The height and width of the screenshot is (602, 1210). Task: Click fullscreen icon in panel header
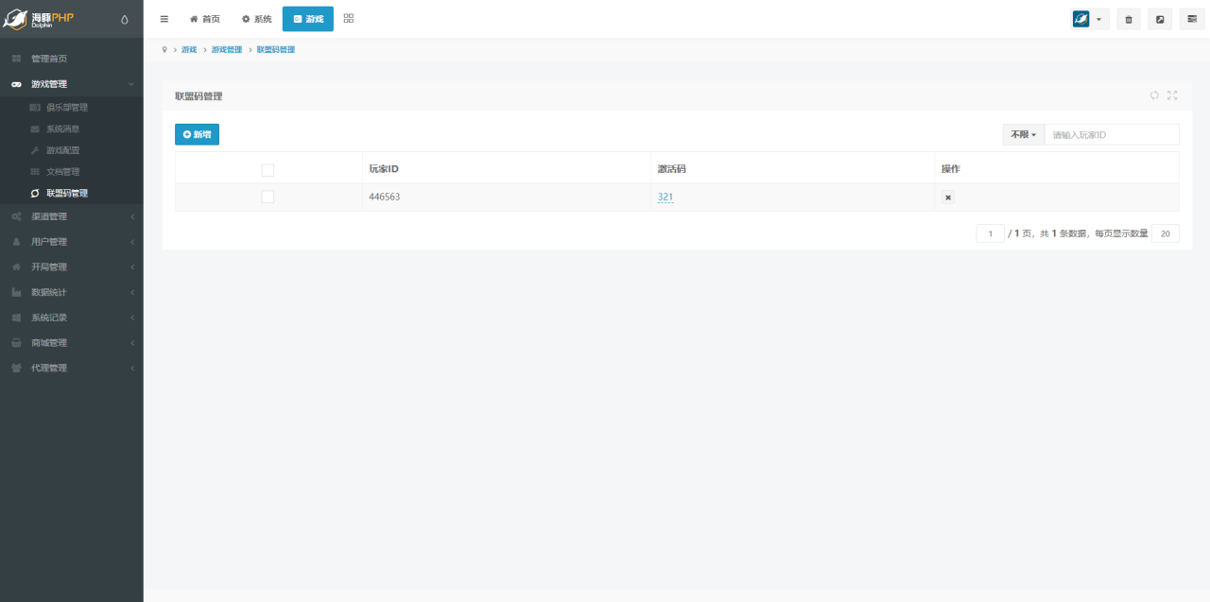point(1172,95)
